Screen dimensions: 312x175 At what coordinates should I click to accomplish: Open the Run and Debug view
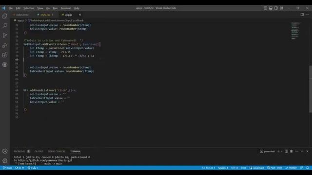5,45
